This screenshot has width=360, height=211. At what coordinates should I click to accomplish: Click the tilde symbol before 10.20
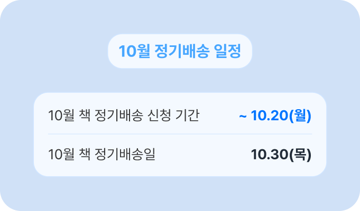coord(243,117)
